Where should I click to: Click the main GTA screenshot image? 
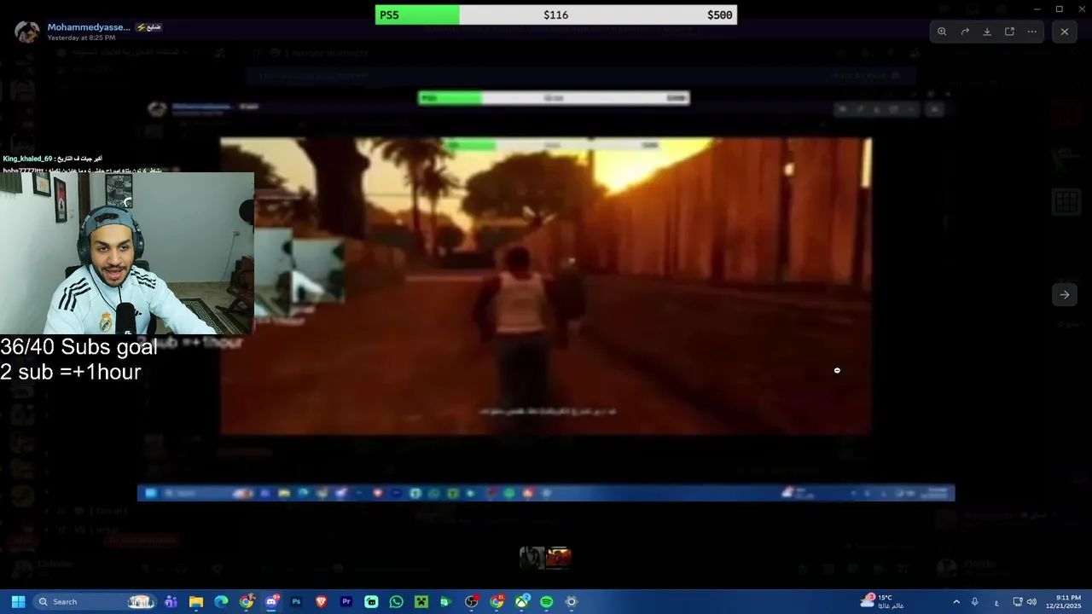coord(546,286)
